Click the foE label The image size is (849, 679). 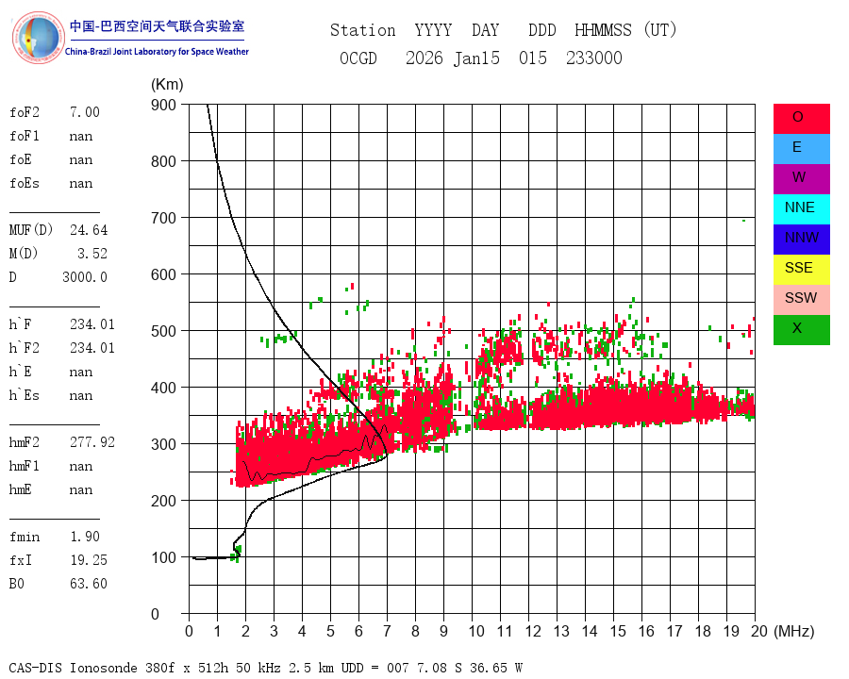click(21, 159)
